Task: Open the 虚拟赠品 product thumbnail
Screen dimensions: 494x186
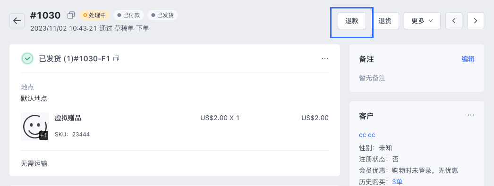Action: (35, 126)
